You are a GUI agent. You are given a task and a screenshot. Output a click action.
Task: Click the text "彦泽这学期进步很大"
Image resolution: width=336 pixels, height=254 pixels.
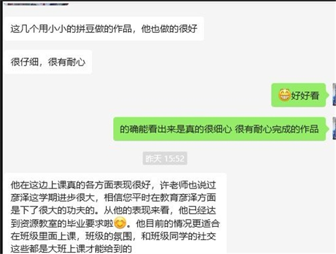[52, 198]
